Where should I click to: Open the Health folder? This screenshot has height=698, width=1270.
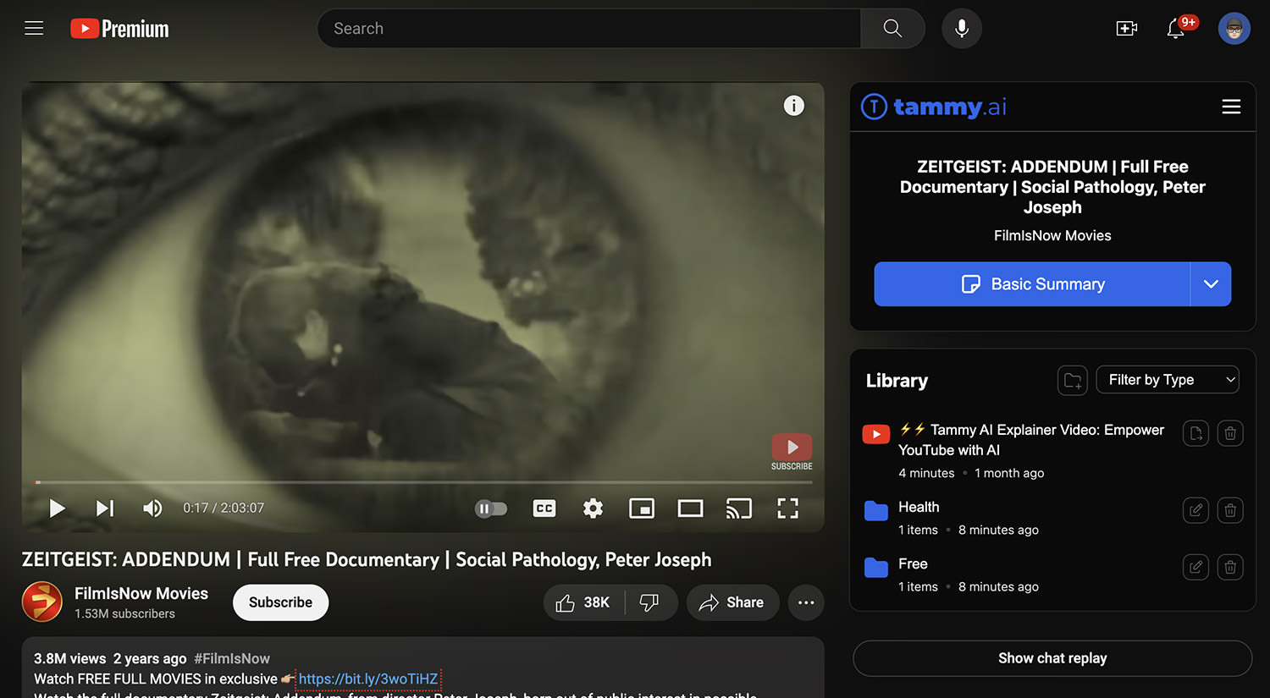[x=919, y=507]
